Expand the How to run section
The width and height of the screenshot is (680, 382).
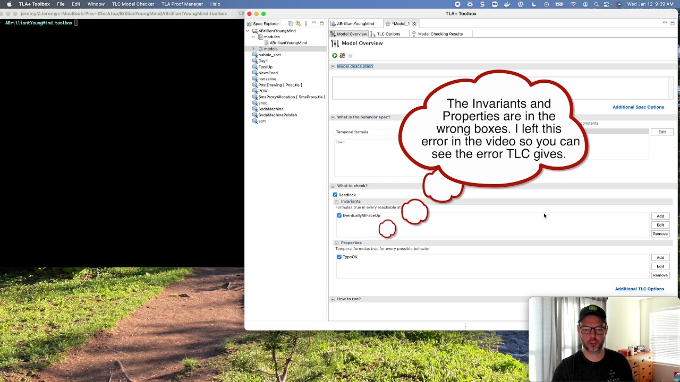pyautogui.click(x=333, y=299)
